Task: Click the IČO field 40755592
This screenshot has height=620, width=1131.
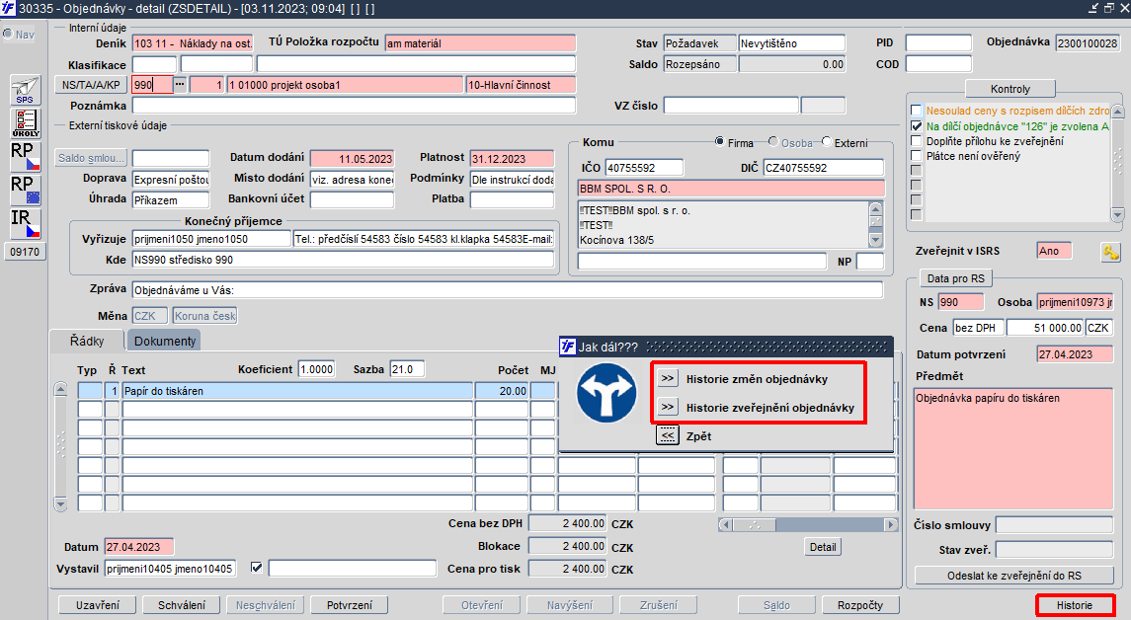Action: pyautogui.click(x=644, y=167)
